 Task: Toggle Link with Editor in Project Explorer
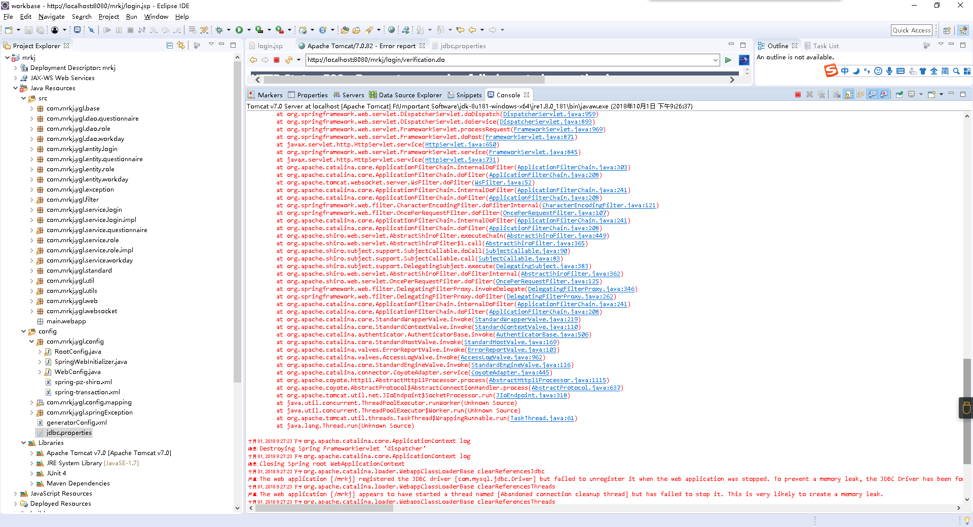pyautogui.click(x=181, y=46)
